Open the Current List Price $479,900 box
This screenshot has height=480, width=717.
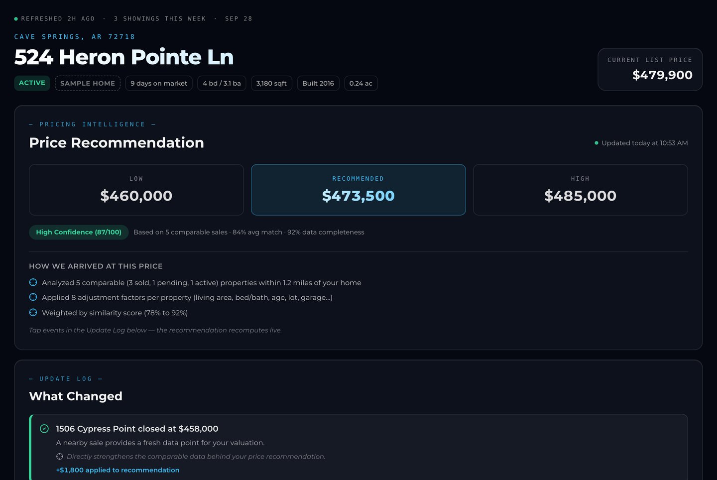[650, 69]
